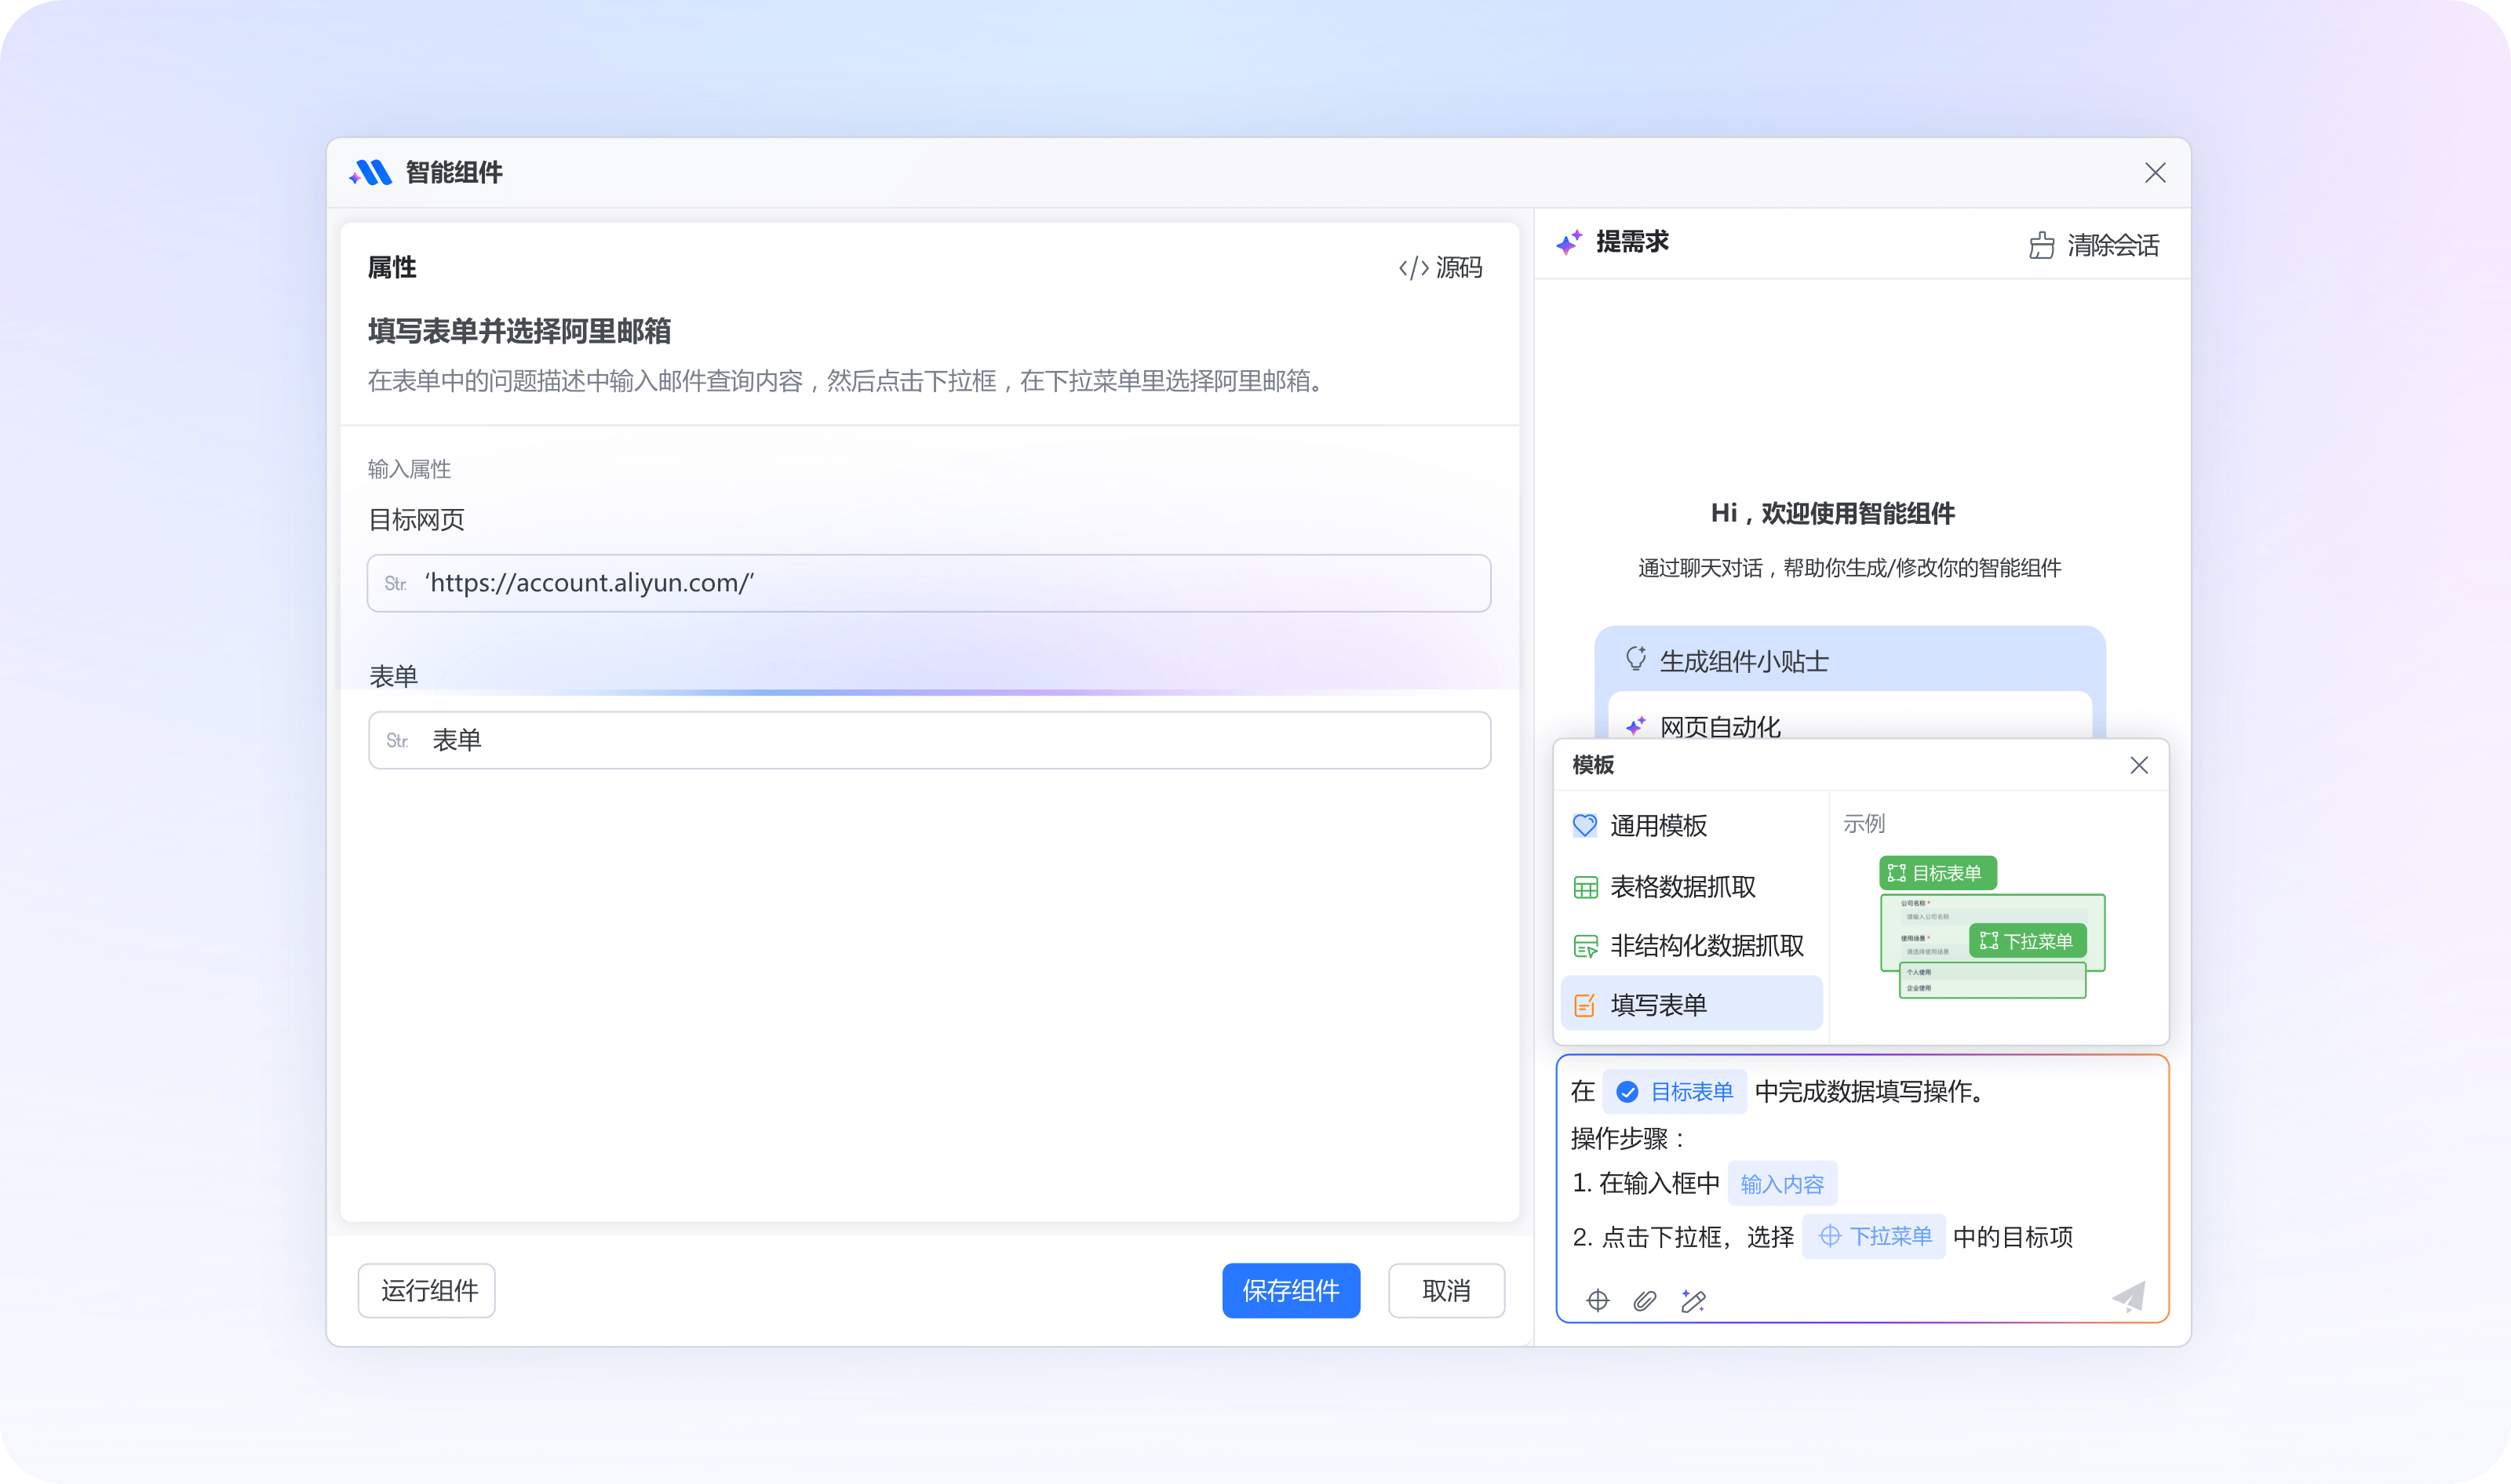Click the AI pencil rewrite icon
This screenshot has height=1484, width=2511.
pyautogui.click(x=1693, y=1300)
